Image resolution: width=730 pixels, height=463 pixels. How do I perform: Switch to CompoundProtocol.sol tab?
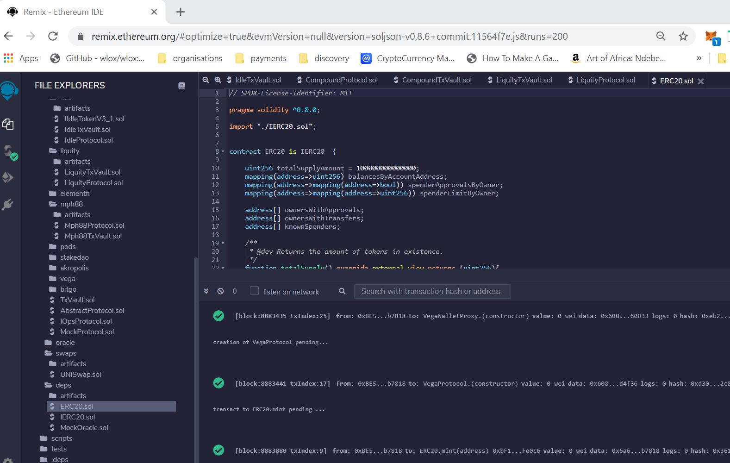pyautogui.click(x=337, y=80)
